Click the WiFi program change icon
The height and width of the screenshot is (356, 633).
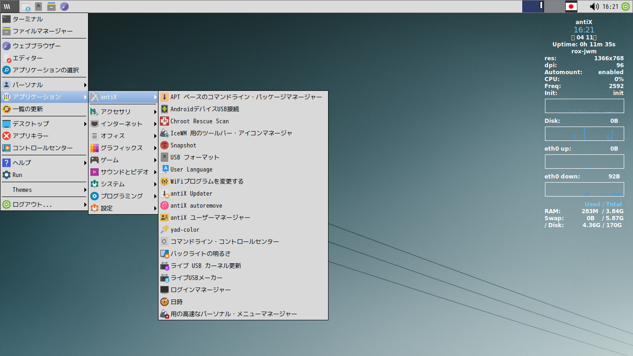tap(164, 181)
